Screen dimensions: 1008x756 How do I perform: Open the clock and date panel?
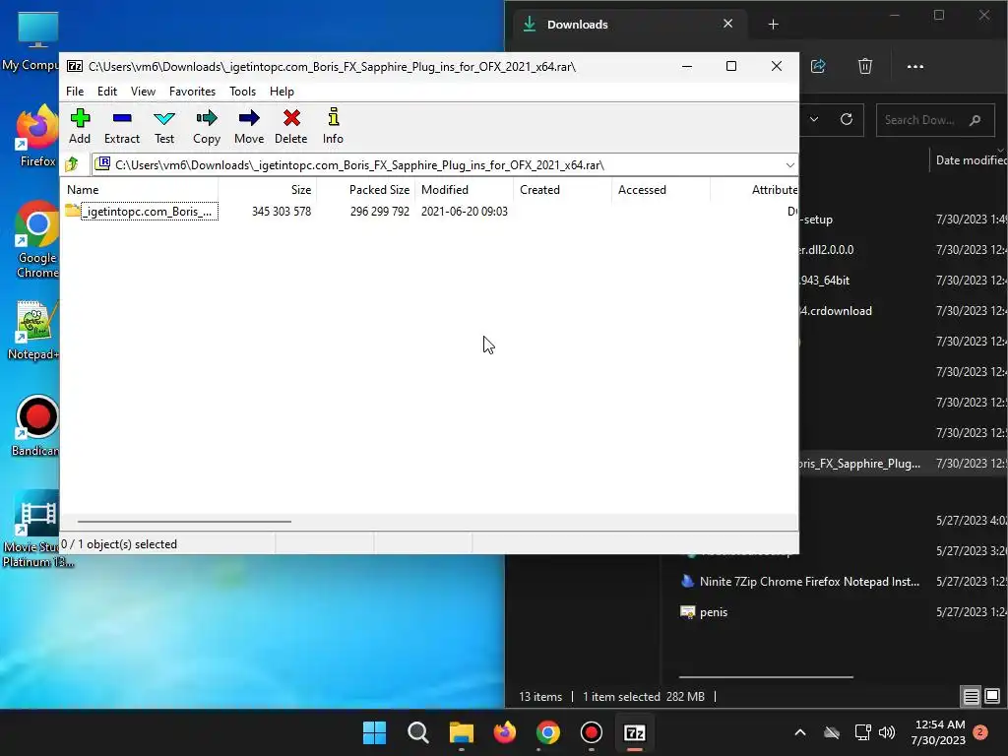click(x=938, y=732)
